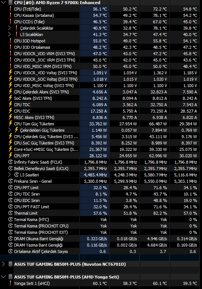Expand the Çekirdek Sıcaklıklar sub-tree
Image resolution: width=202 pixels, height=289 pixels.
click(9, 28)
